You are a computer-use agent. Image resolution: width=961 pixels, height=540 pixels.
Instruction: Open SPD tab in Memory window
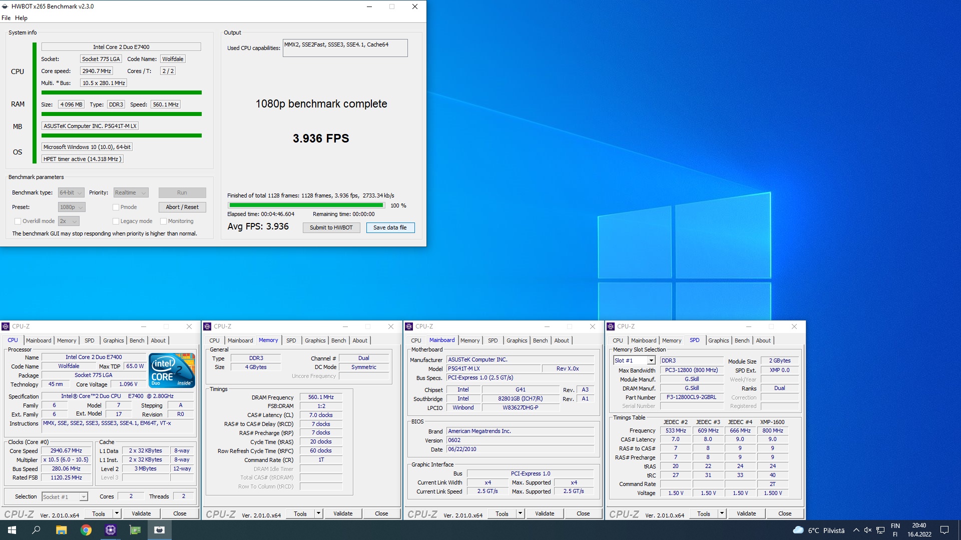pos(291,340)
